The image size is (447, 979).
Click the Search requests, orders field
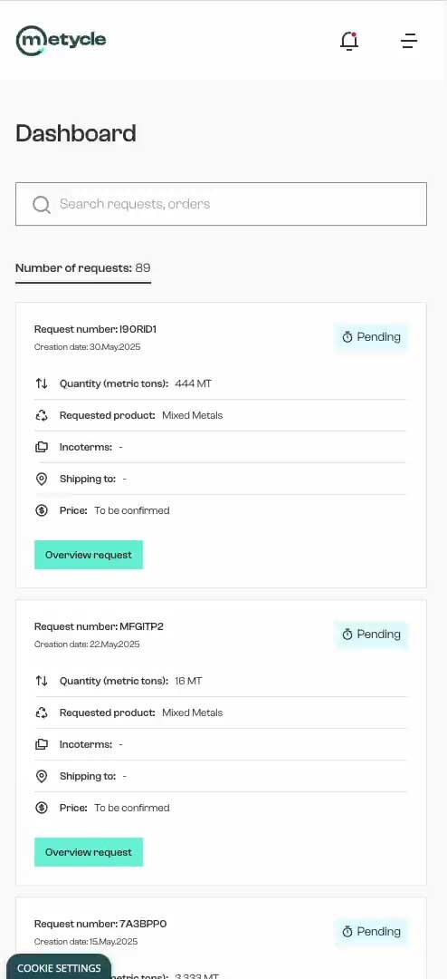point(222,204)
